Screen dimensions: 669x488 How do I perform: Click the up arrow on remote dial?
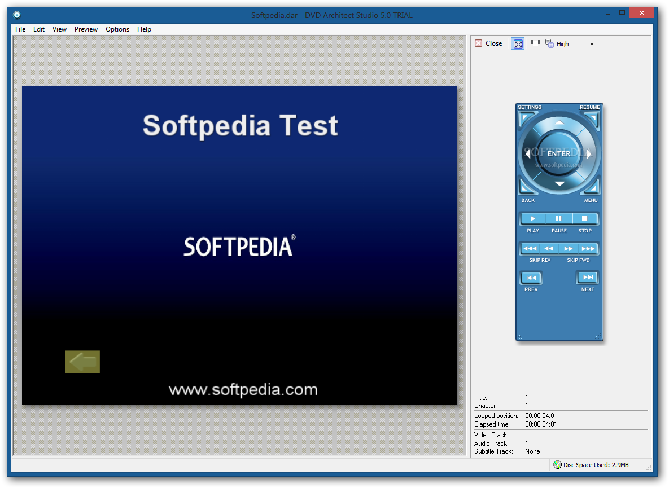tap(559, 123)
